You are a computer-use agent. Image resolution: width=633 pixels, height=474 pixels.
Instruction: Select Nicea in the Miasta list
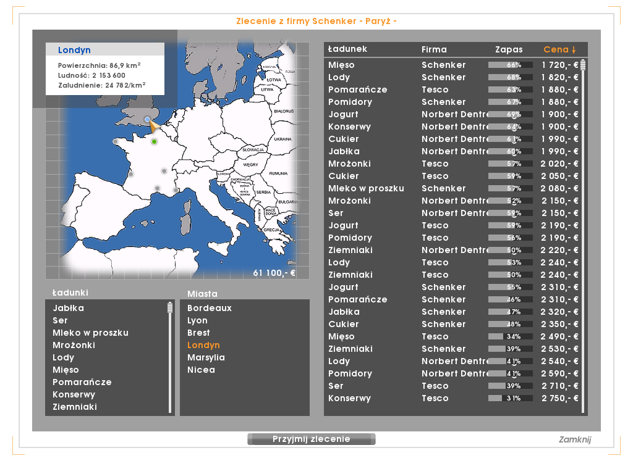201,370
